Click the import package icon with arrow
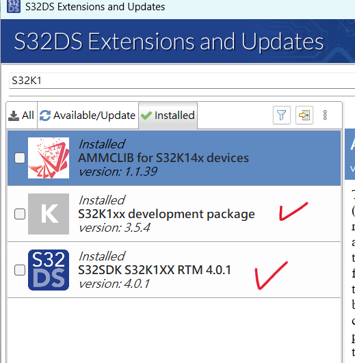 tap(304, 116)
